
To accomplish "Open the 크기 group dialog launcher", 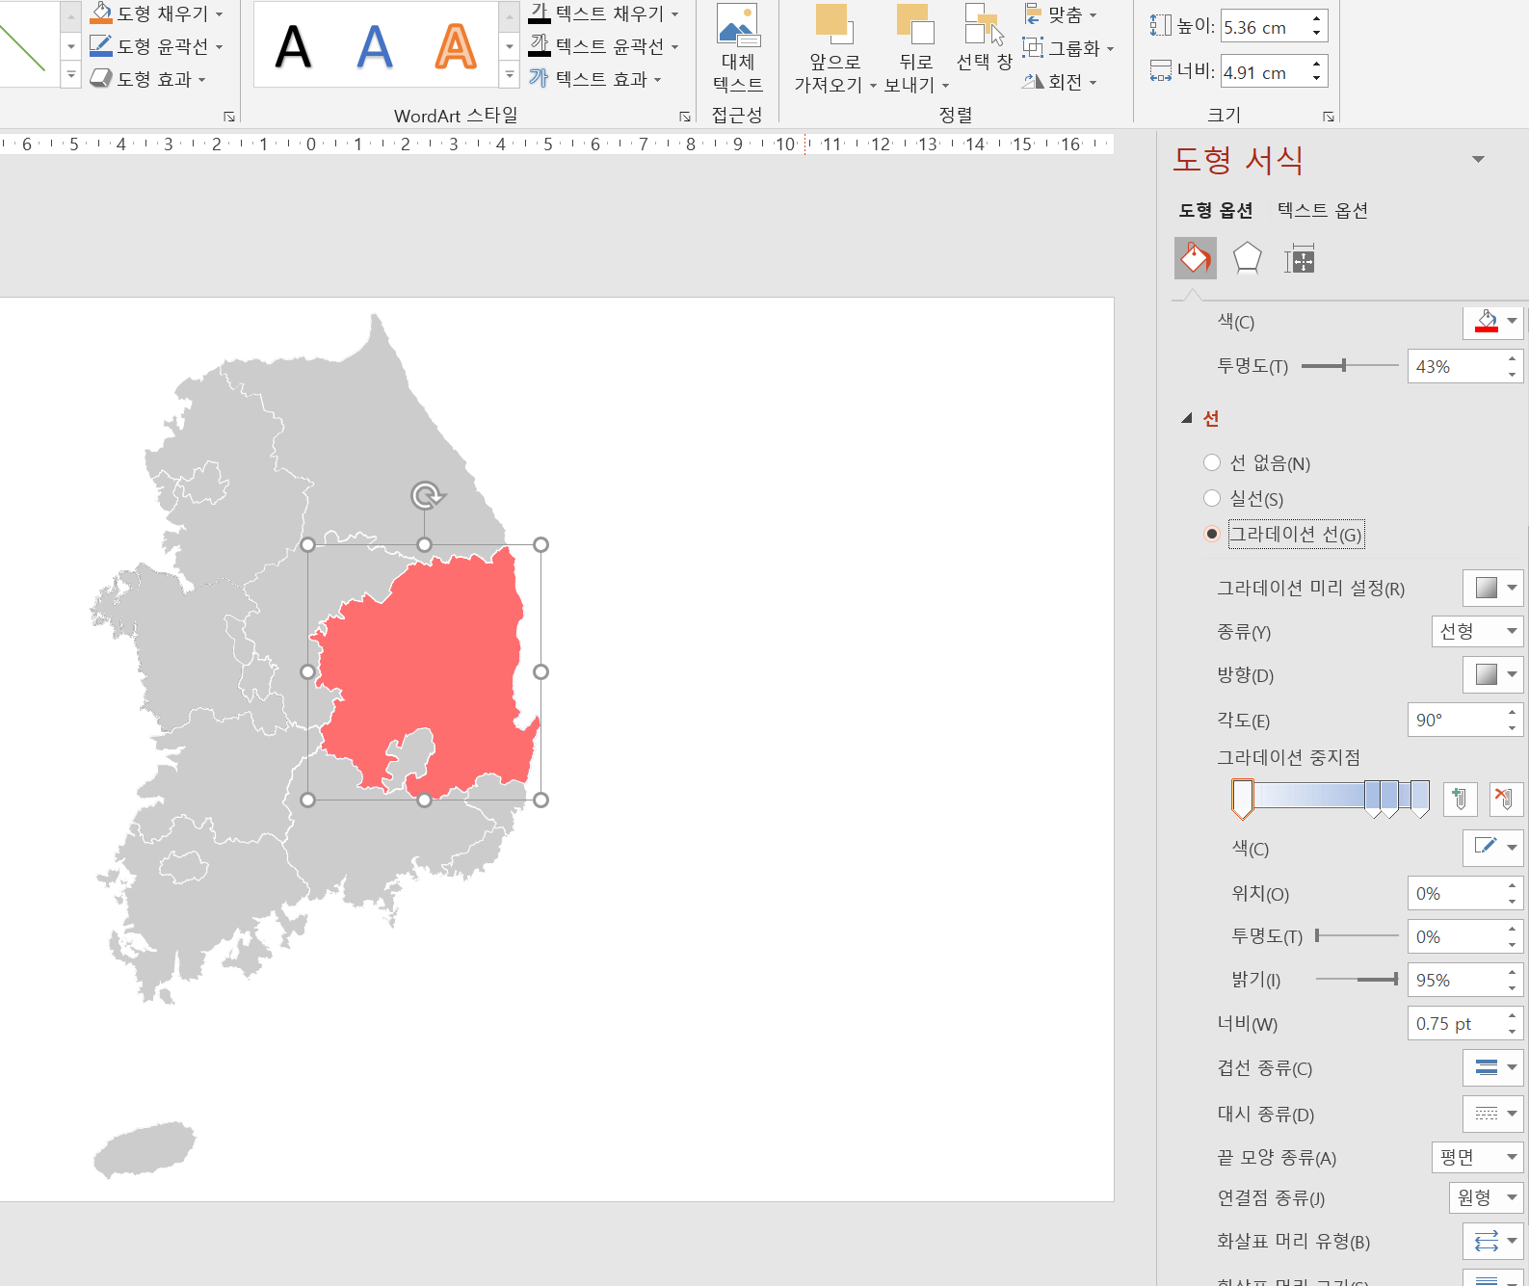I will tap(1329, 117).
